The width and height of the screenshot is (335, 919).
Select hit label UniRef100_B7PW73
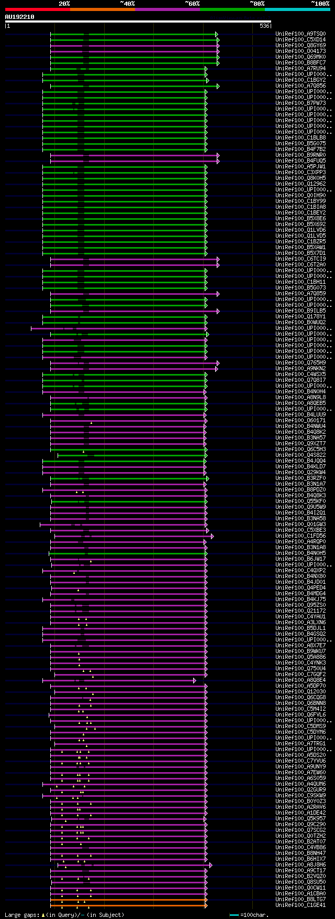[x=300, y=103]
